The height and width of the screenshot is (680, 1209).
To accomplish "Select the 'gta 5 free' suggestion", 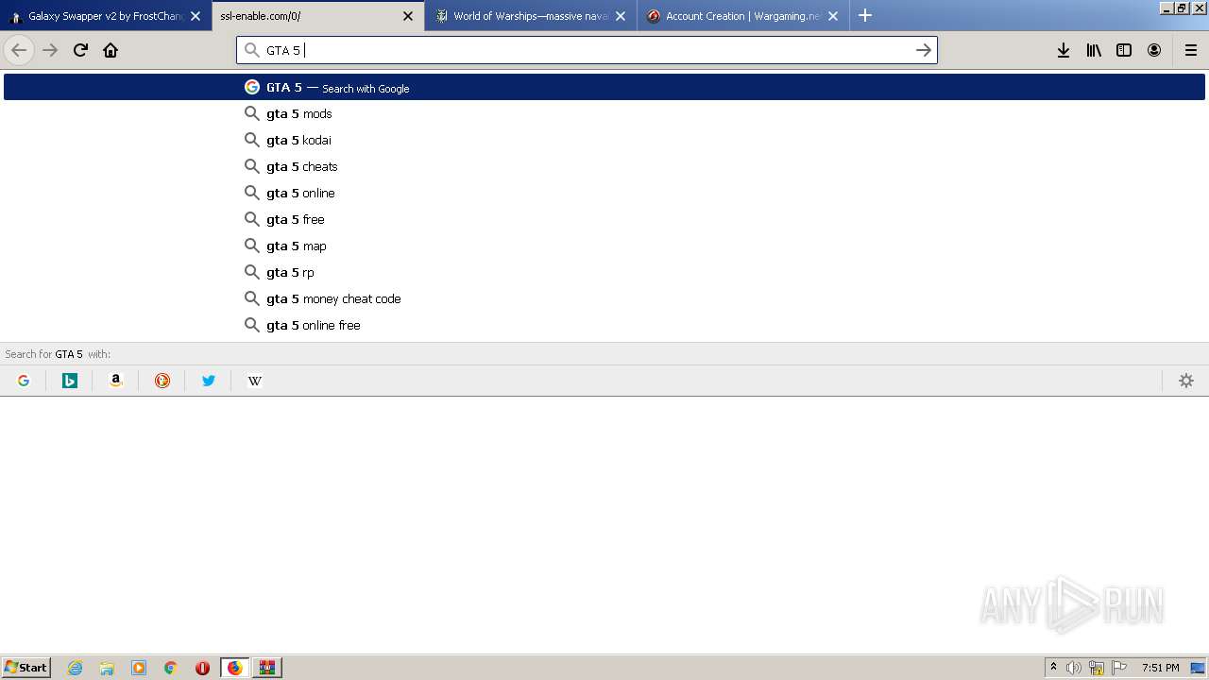I will pyautogui.click(x=604, y=219).
